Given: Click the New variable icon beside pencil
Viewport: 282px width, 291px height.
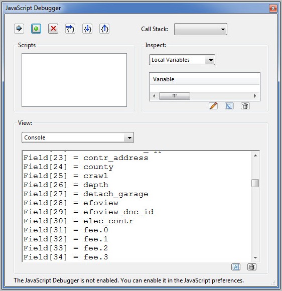Looking at the screenshot, I should click(229, 106).
